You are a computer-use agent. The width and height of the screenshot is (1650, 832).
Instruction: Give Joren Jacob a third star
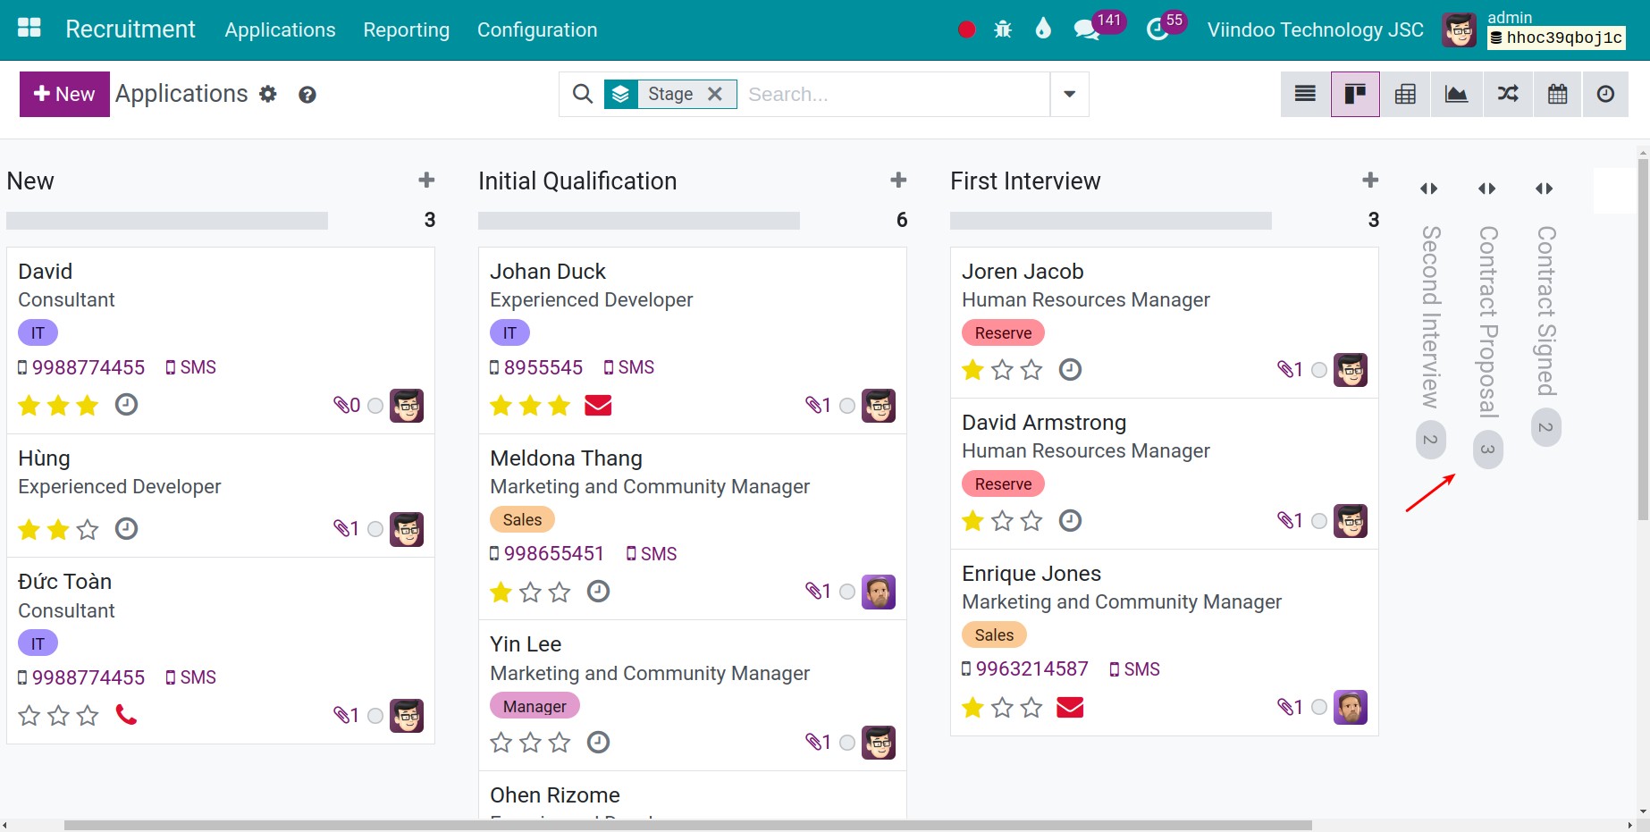(1031, 369)
